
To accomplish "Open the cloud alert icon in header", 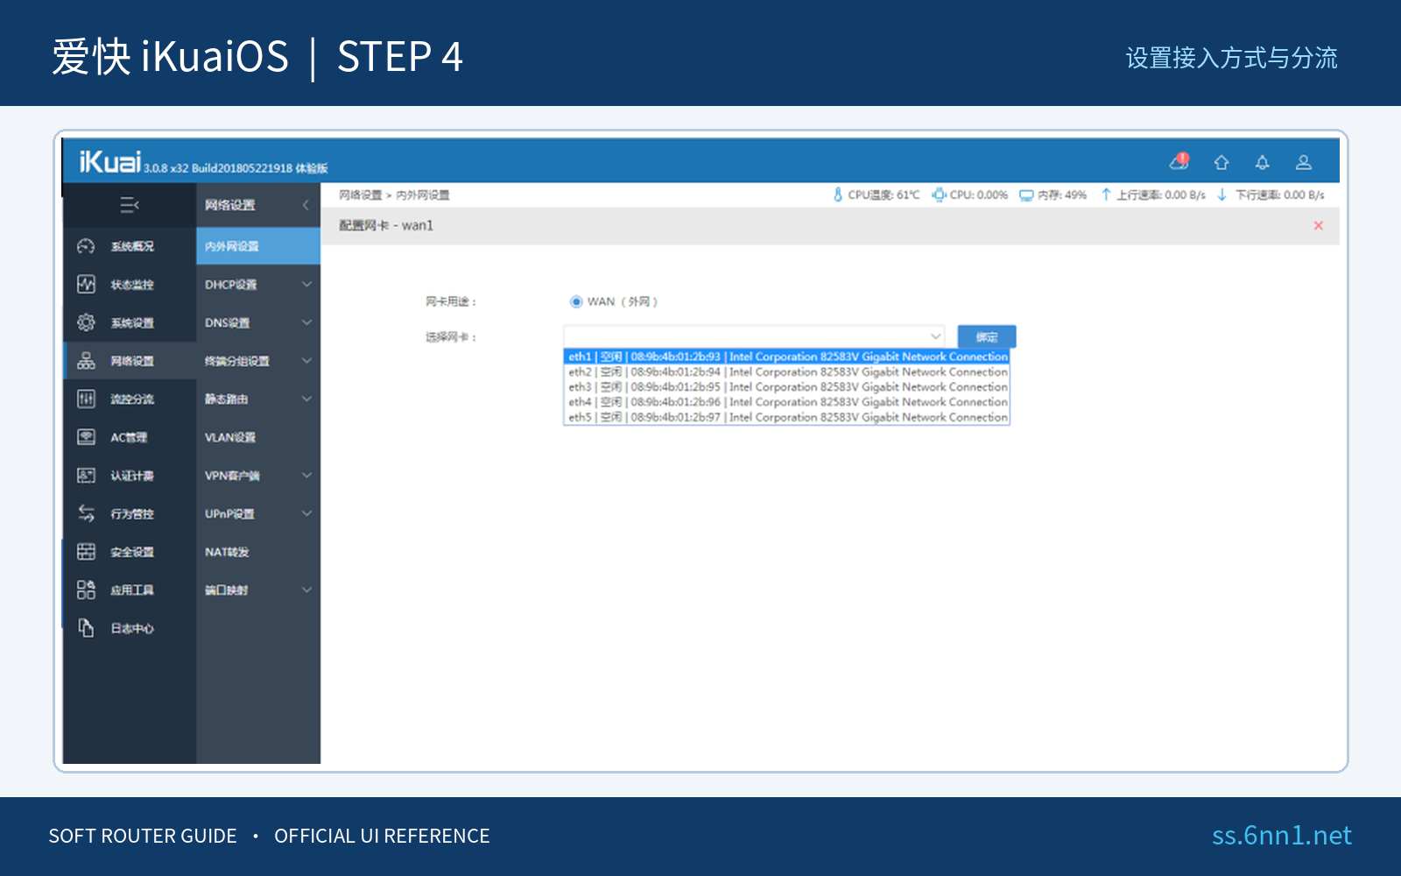I will (x=1179, y=161).
